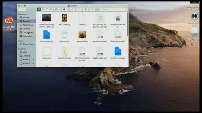This screenshot has width=202, height=113.
Task: Click the INT circular desktop icon
Action: (194, 16)
